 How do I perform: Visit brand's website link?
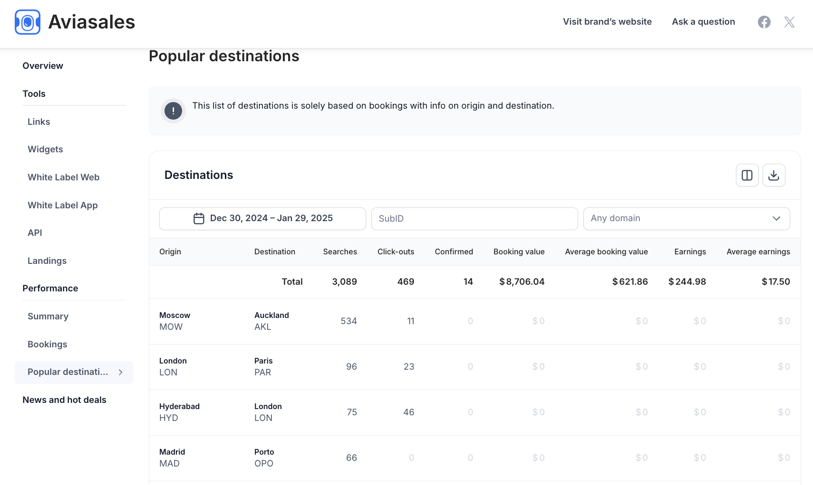click(607, 22)
